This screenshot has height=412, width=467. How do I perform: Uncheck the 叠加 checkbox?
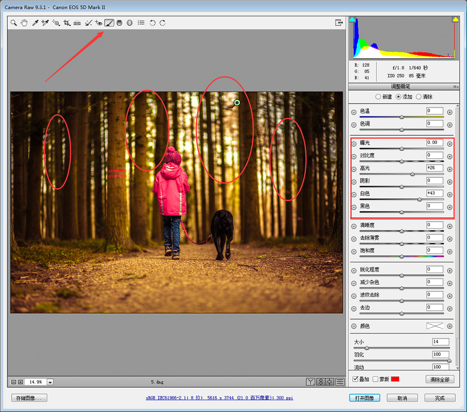pyautogui.click(x=355, y=379)
